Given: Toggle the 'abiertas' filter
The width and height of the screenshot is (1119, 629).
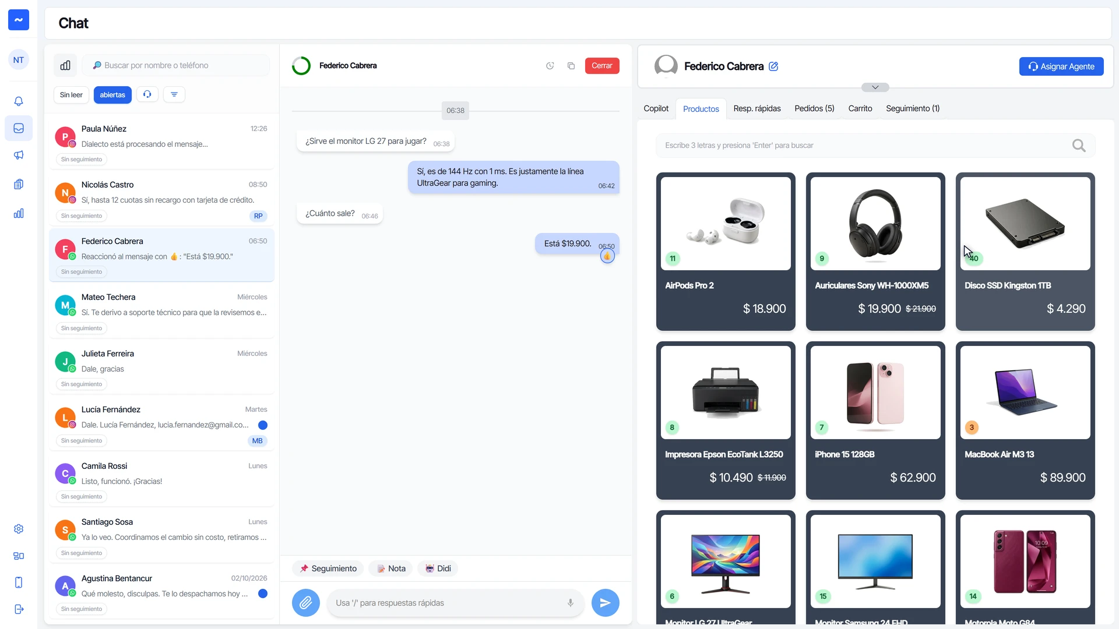Looking at the screenshot, I should point(112,95).
